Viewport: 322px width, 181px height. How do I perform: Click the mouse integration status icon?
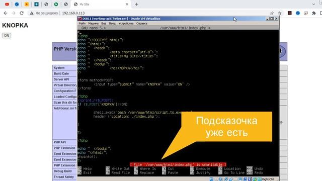tap(255, 179)
